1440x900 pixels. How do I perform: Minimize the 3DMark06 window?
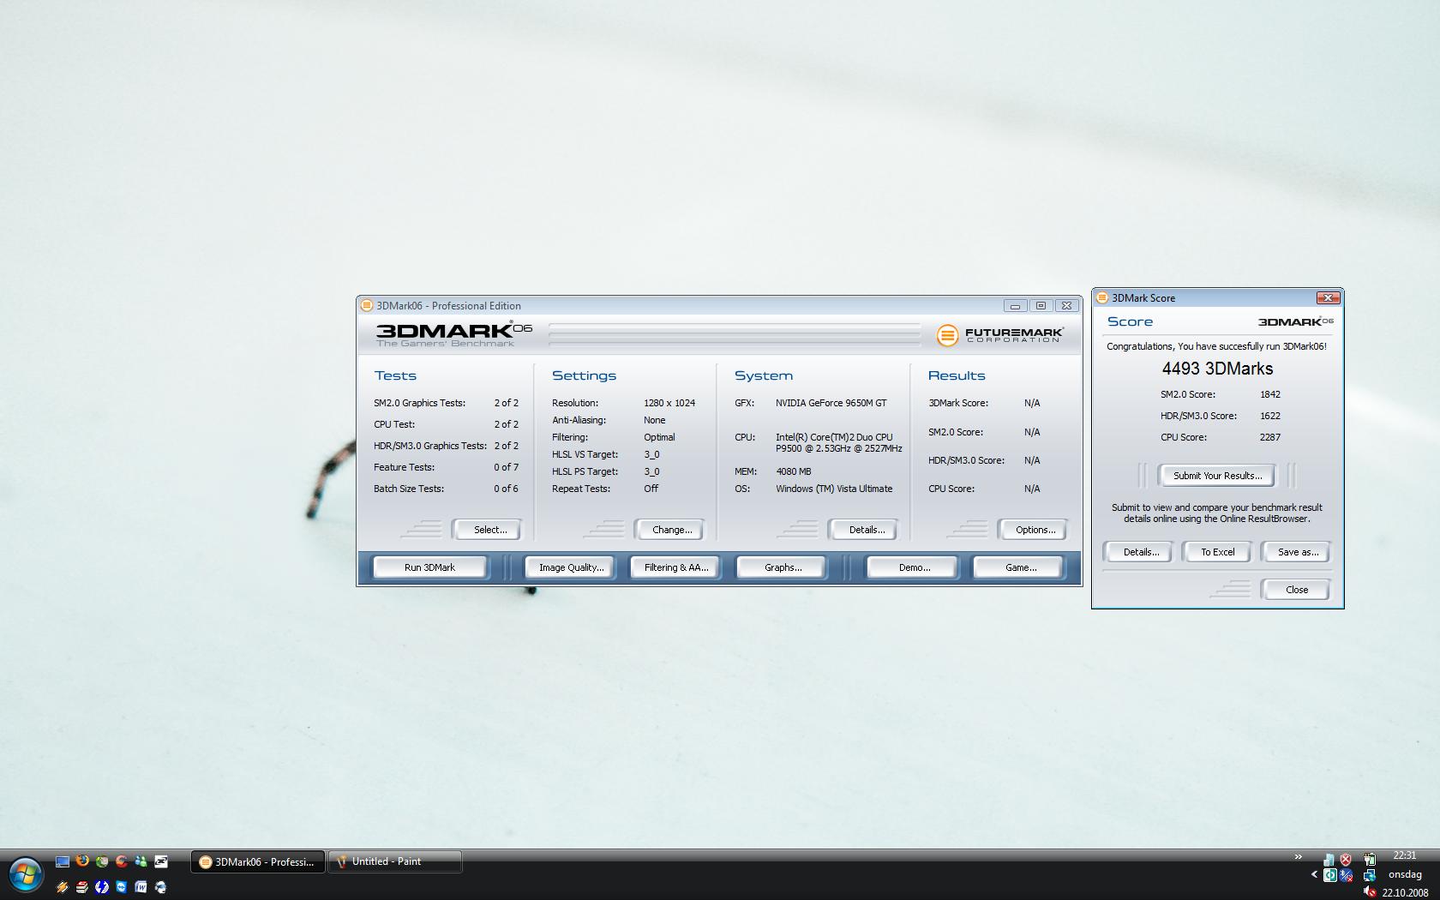[x=1015, y=306]
